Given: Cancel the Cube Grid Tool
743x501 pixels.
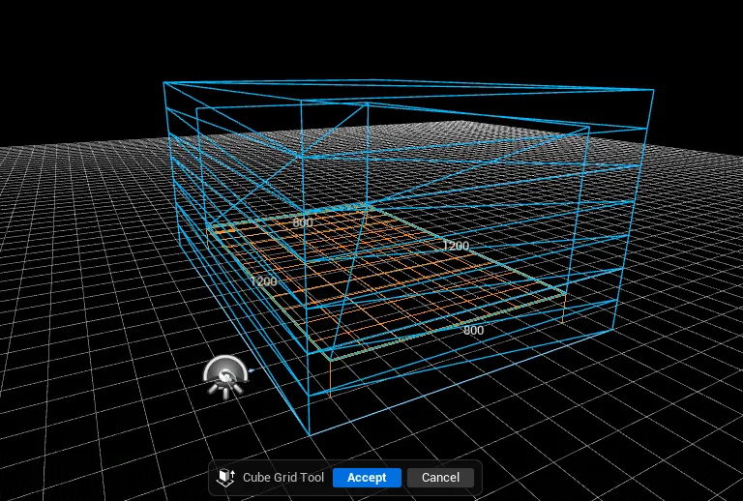Looking at the screenshot, I should 440,478.
